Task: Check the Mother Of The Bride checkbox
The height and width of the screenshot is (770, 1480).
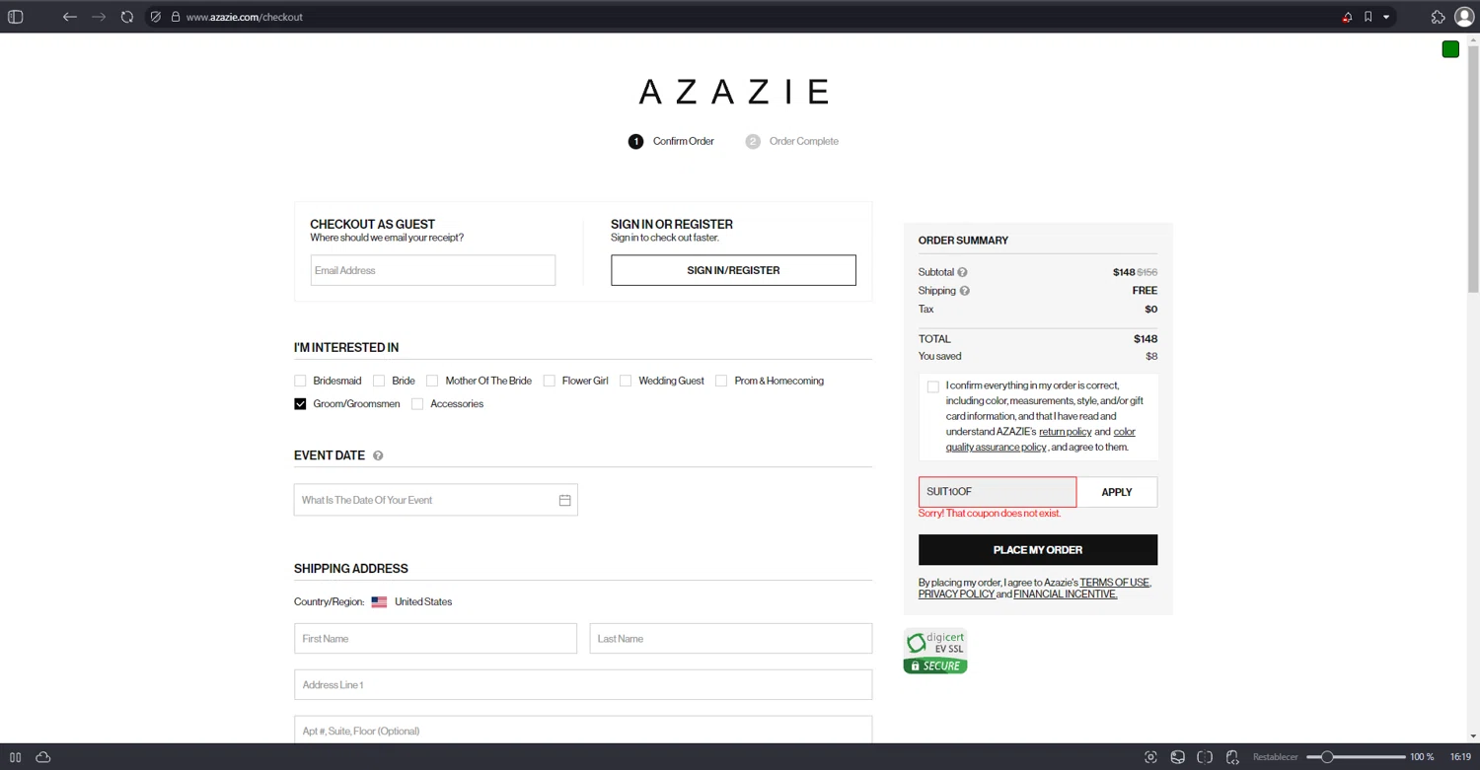Action: [432, 381]
